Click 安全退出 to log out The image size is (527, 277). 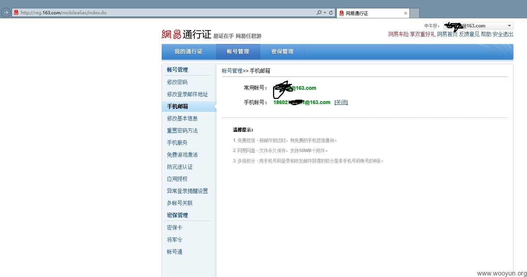(x=503, y=34)
